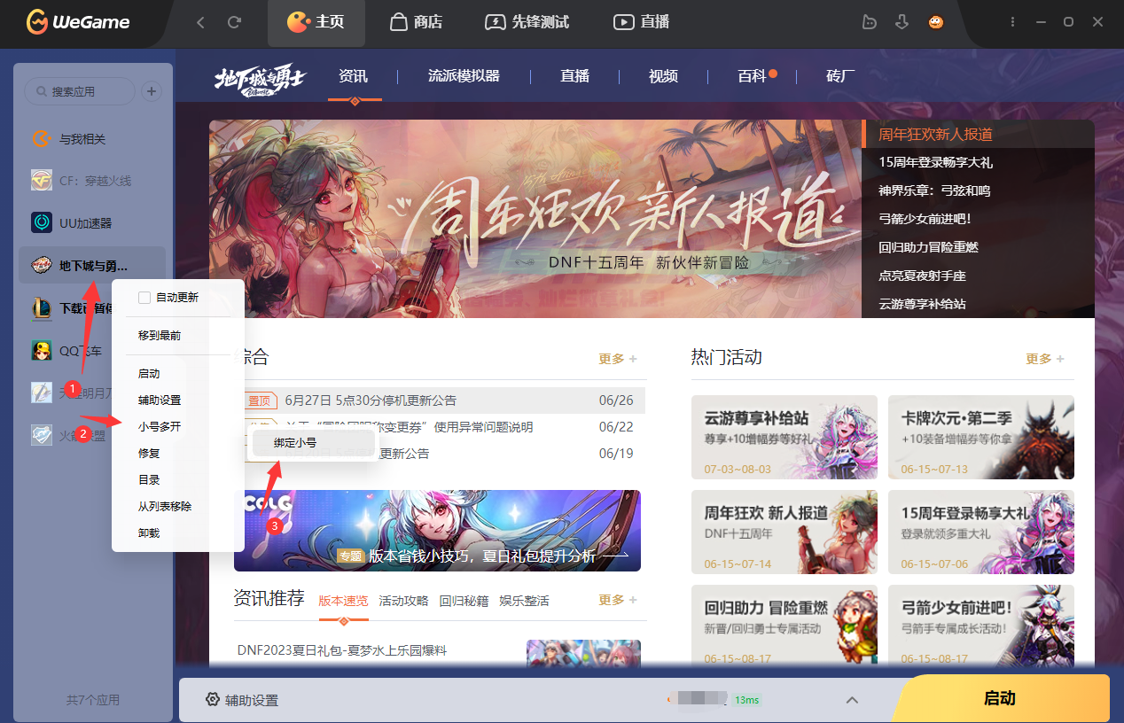Select 绑定小号 submenu item

click(313, 442)
